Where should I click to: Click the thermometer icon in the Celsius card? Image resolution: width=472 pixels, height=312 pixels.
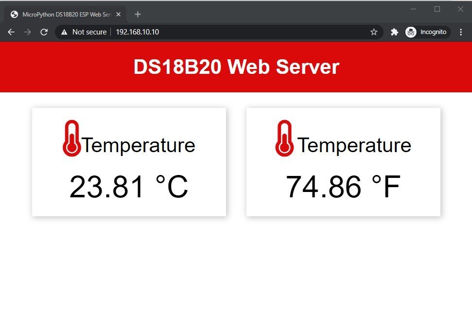click(x=71, y=139)
